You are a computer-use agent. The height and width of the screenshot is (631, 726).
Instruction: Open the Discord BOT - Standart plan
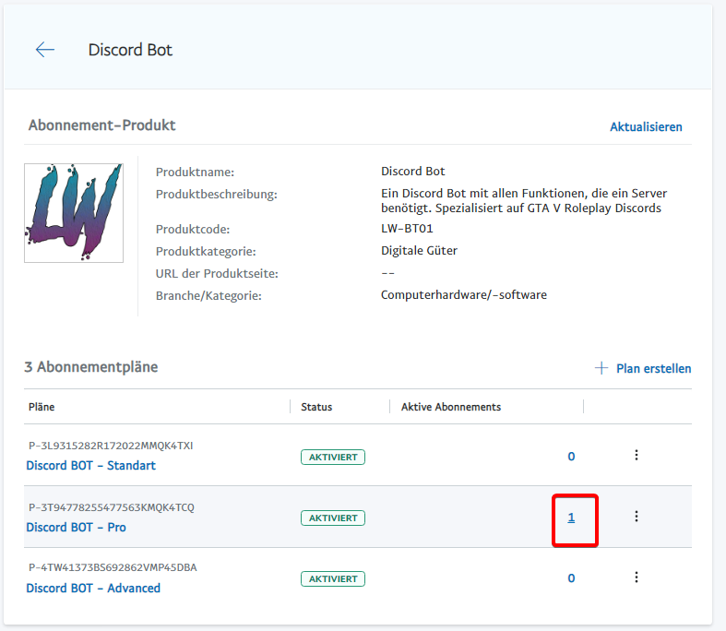click(90, 466)
